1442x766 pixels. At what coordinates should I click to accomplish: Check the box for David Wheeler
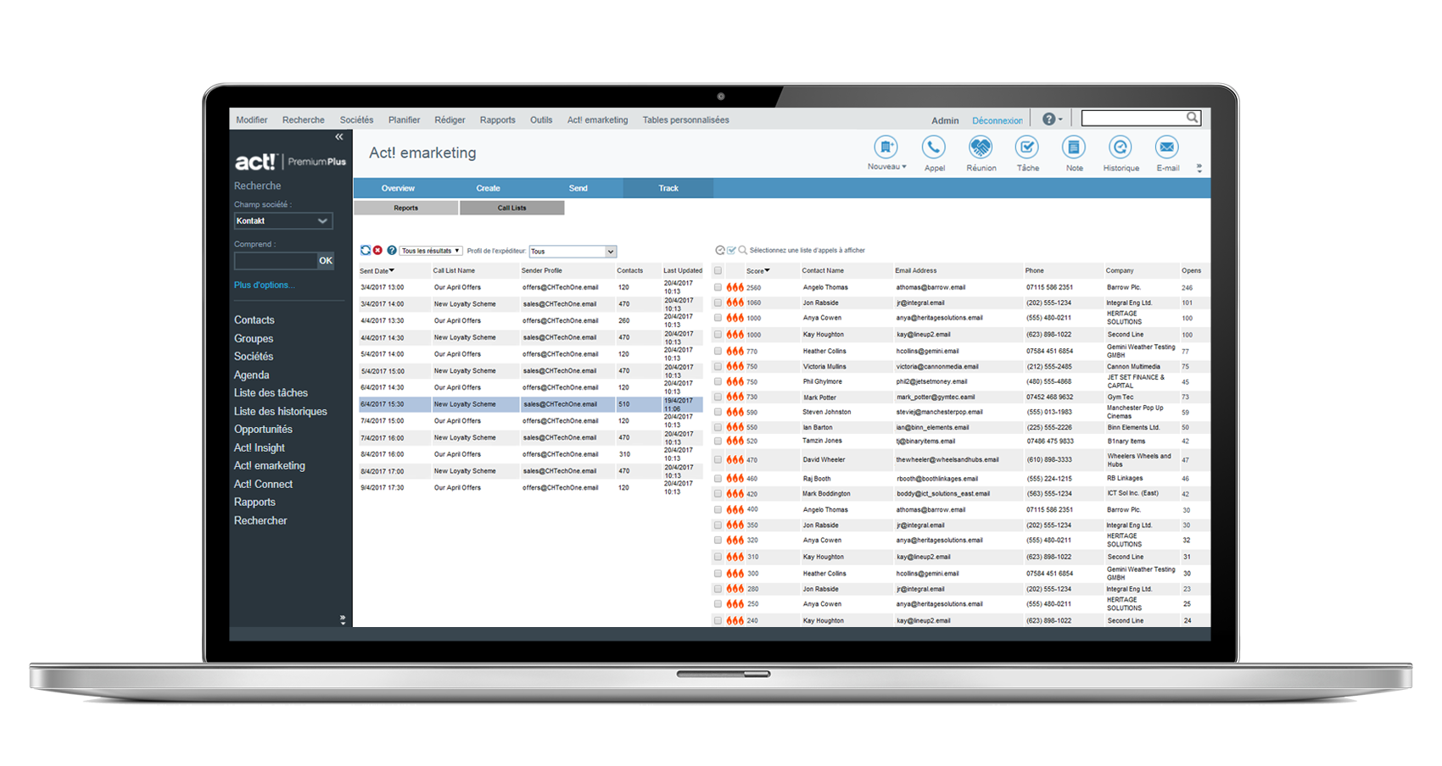(718, 460)
